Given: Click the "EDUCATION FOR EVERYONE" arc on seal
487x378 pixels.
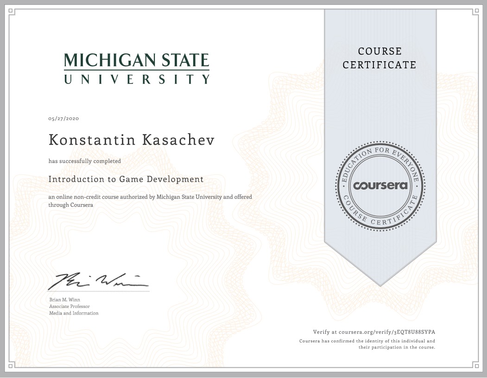Looking at the screenshot, I should (380, 155).
